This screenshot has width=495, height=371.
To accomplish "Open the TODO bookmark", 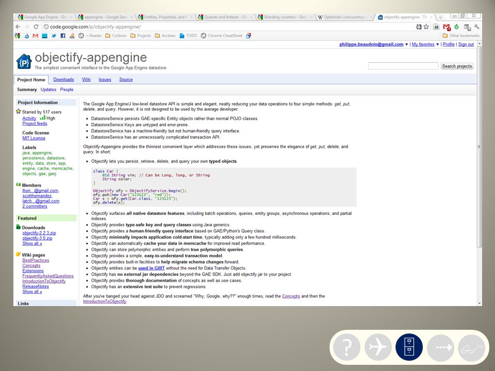I will click(188, 36).
